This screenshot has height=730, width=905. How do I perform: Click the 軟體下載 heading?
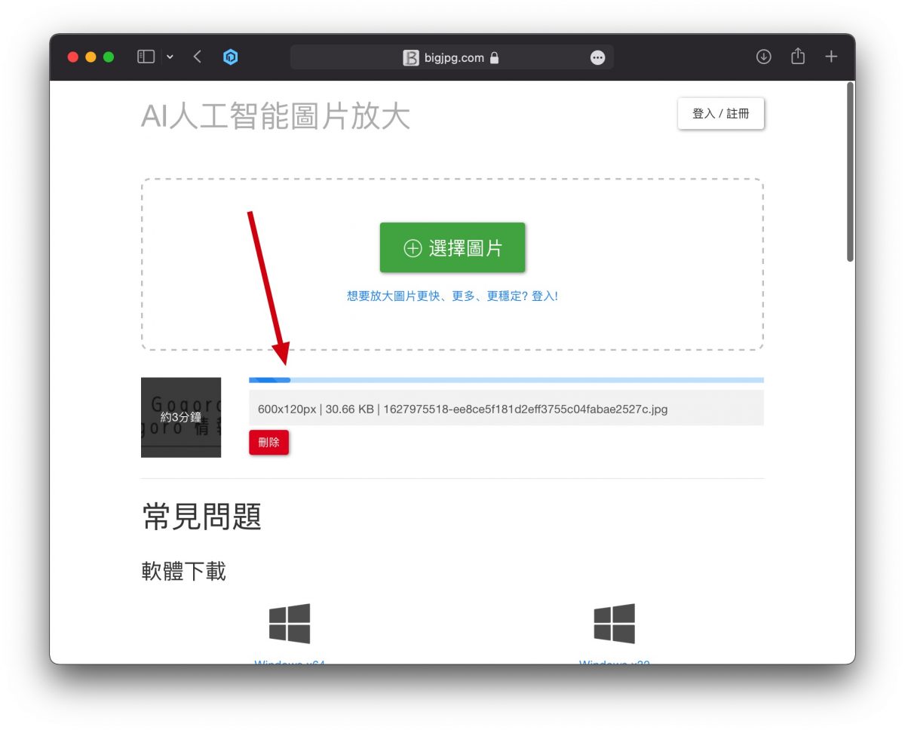(x=183, y=571)
